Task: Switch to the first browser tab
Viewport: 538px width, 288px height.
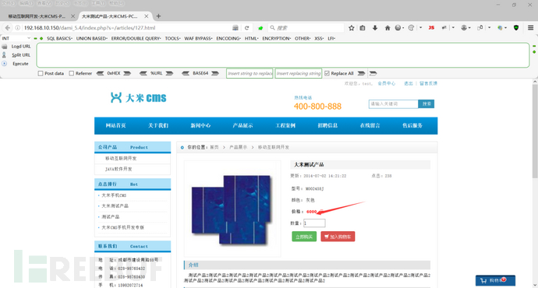Action: coord(40,16)
